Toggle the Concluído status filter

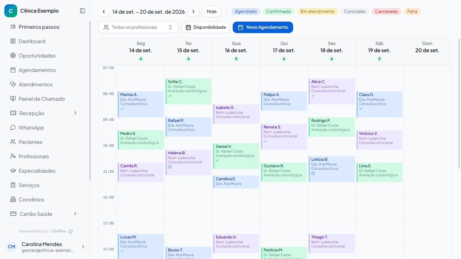(x=355, y=12)
